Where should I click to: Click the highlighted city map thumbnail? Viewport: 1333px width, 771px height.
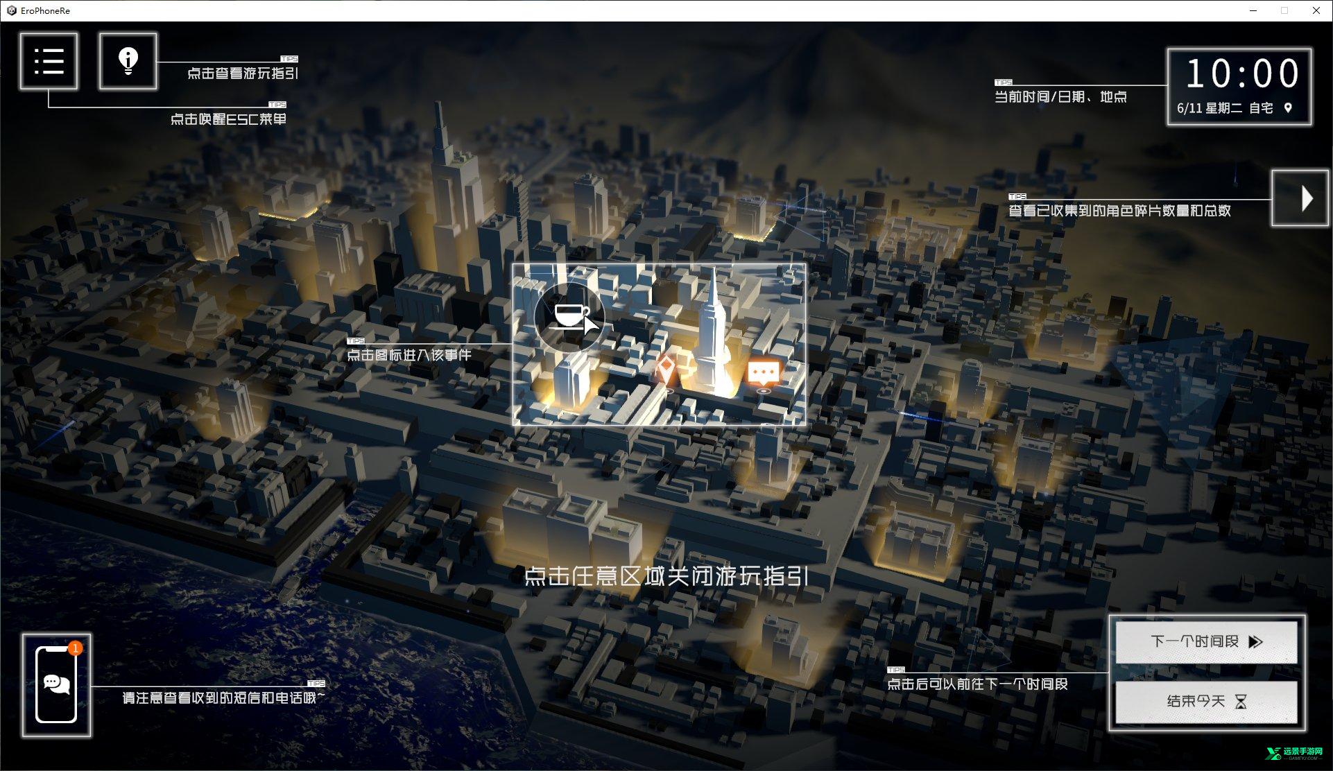coord(659,345)
